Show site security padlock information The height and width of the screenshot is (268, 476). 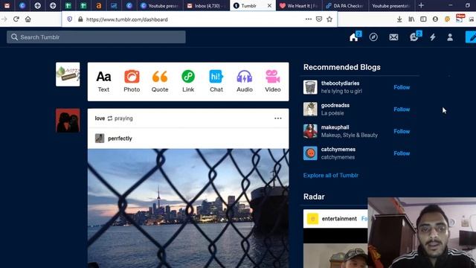tap(80, 19)
